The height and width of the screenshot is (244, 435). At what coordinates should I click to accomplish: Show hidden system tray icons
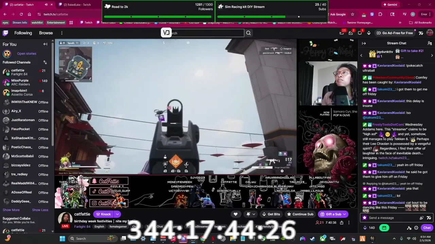click(394, 239)
